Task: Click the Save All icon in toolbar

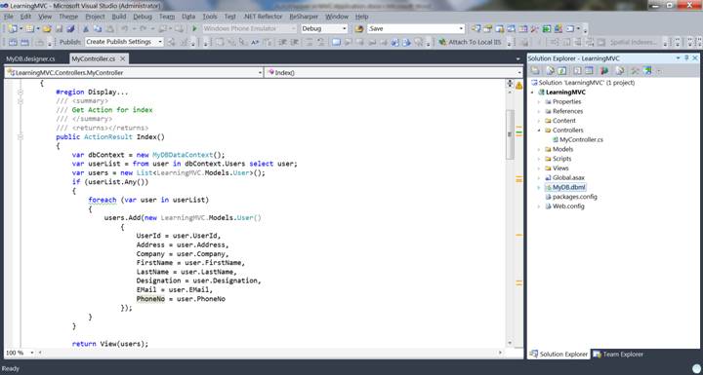Action: 70,28
